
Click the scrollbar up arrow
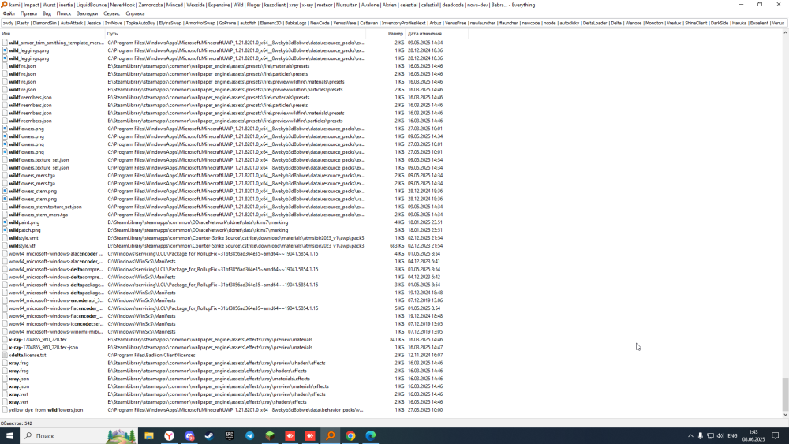tap(785, 32)
